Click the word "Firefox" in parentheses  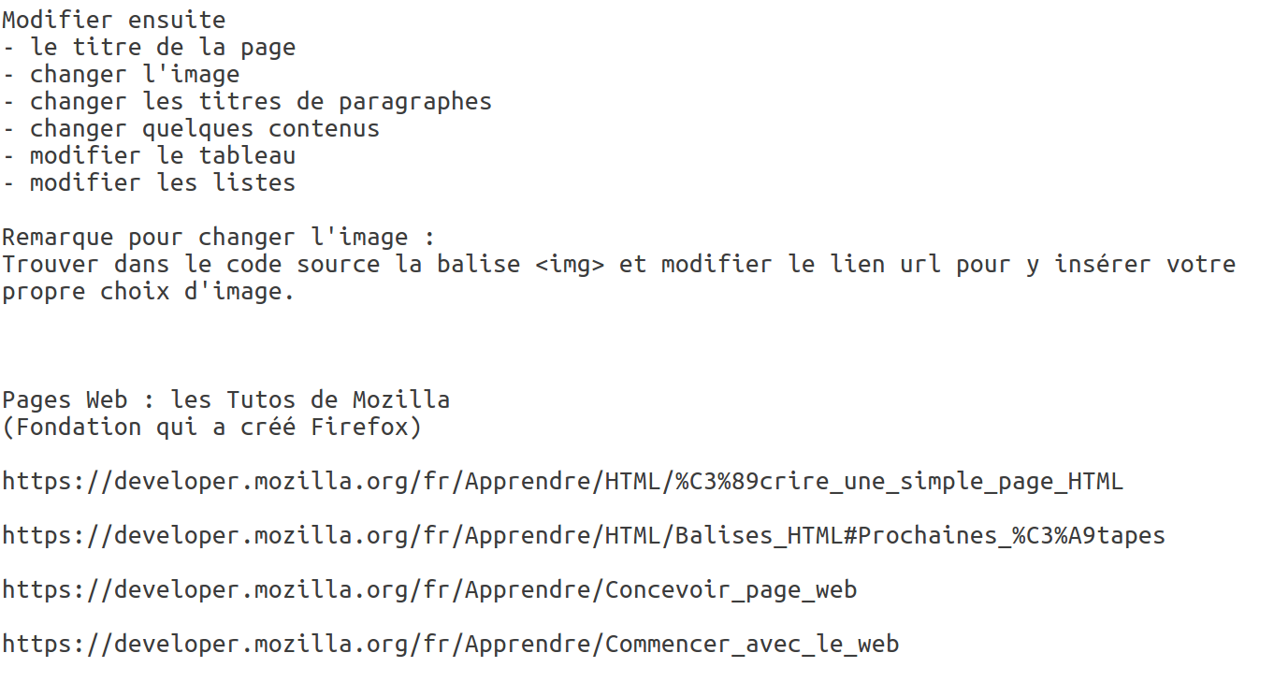[x=359, y=428]
